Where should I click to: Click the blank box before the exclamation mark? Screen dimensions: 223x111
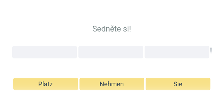pyautogui.click(x=177, y=52)
